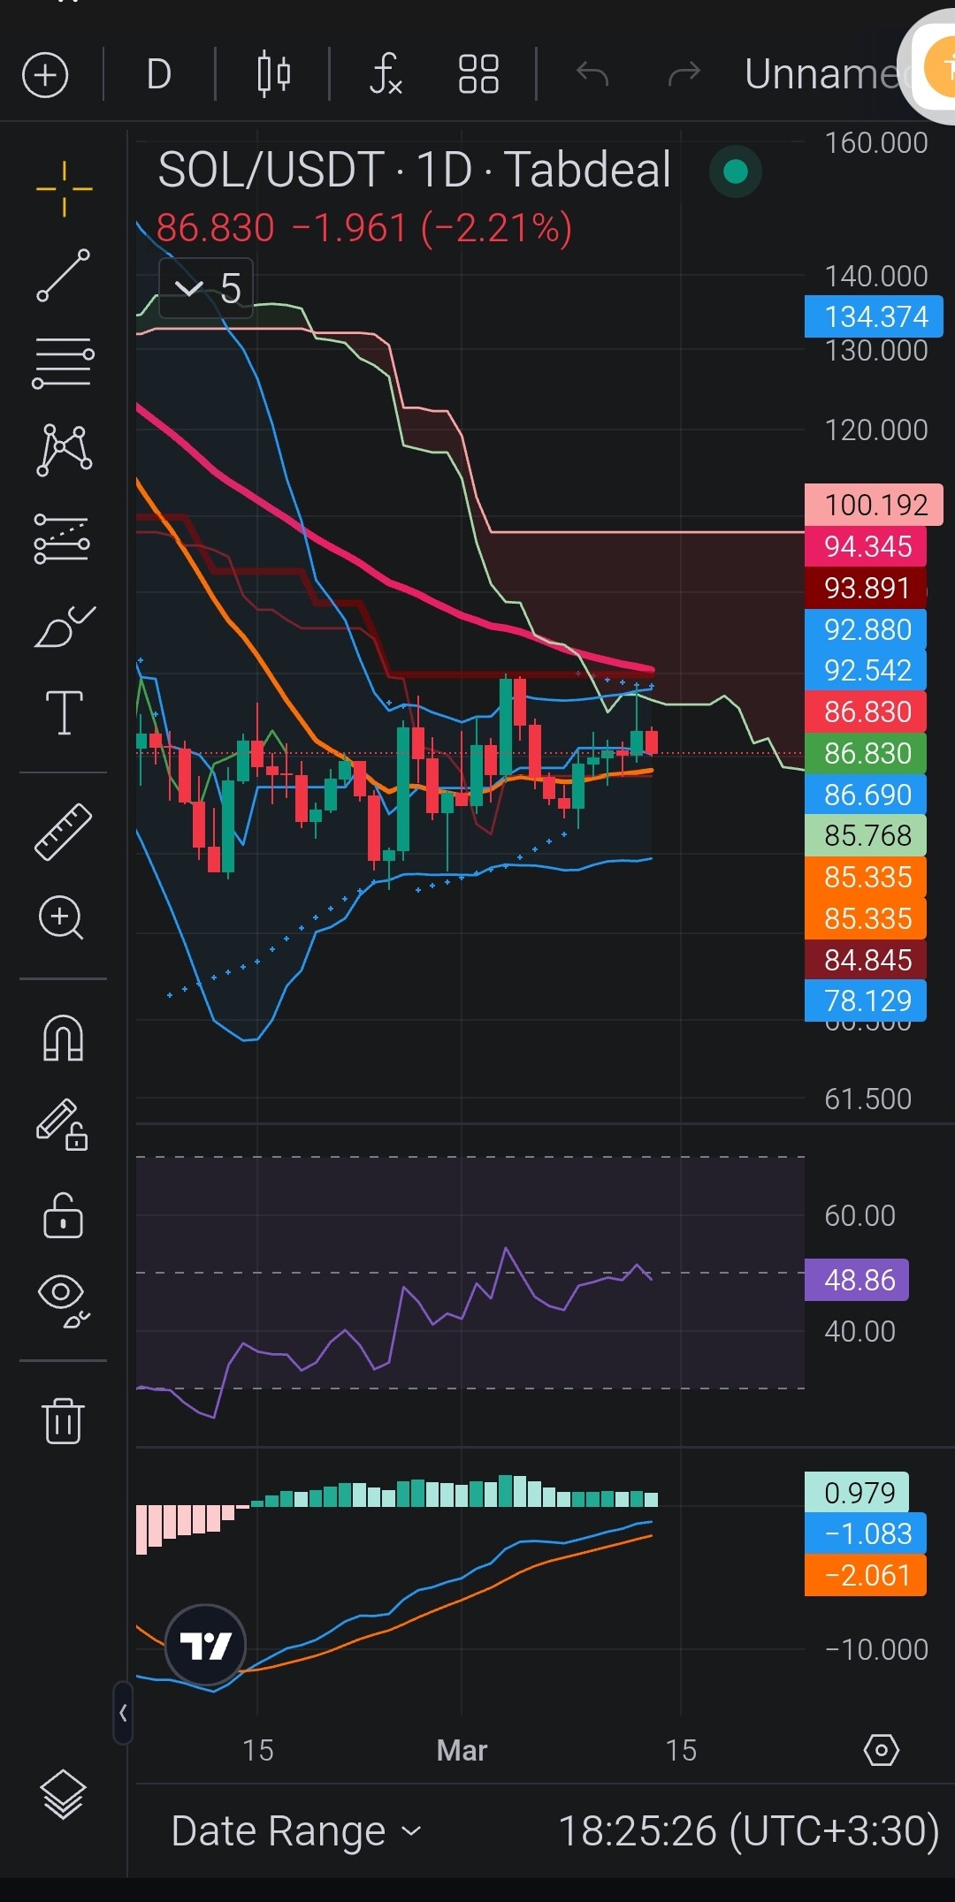
Task: Click the 160.000 price scale value
Action: (875, 143)
